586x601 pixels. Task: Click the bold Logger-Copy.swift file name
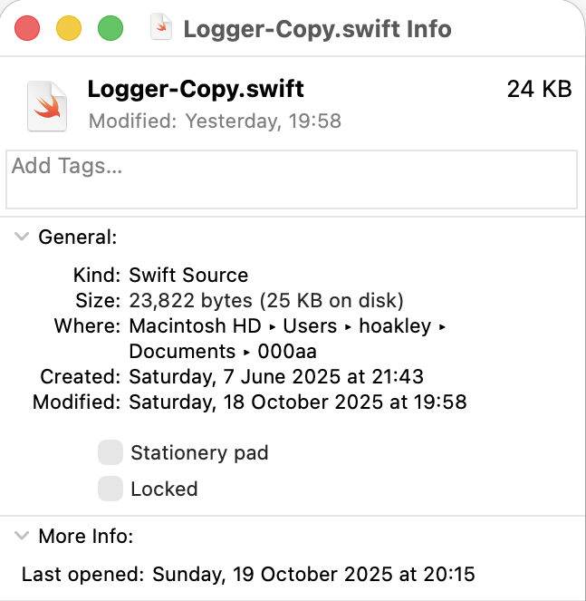[x=196, y=90]
